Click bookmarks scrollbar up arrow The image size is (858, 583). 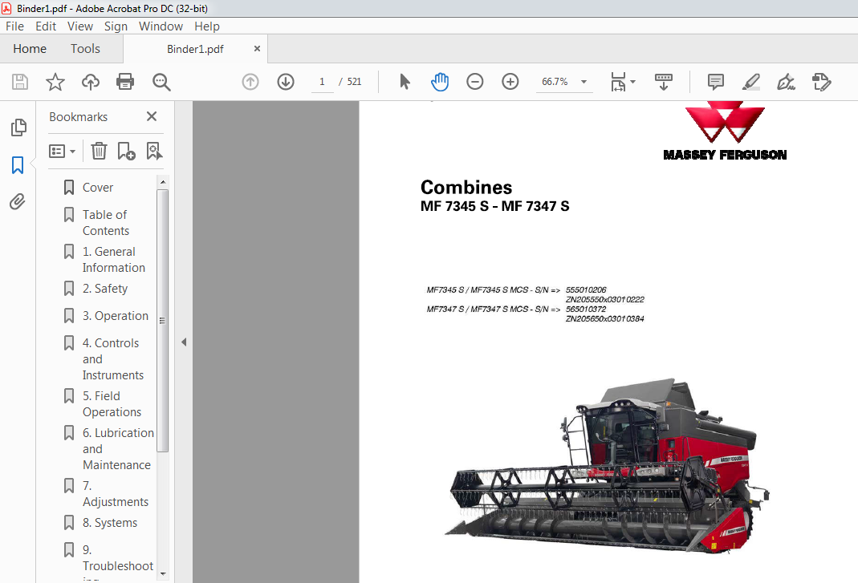click(162, 181)
